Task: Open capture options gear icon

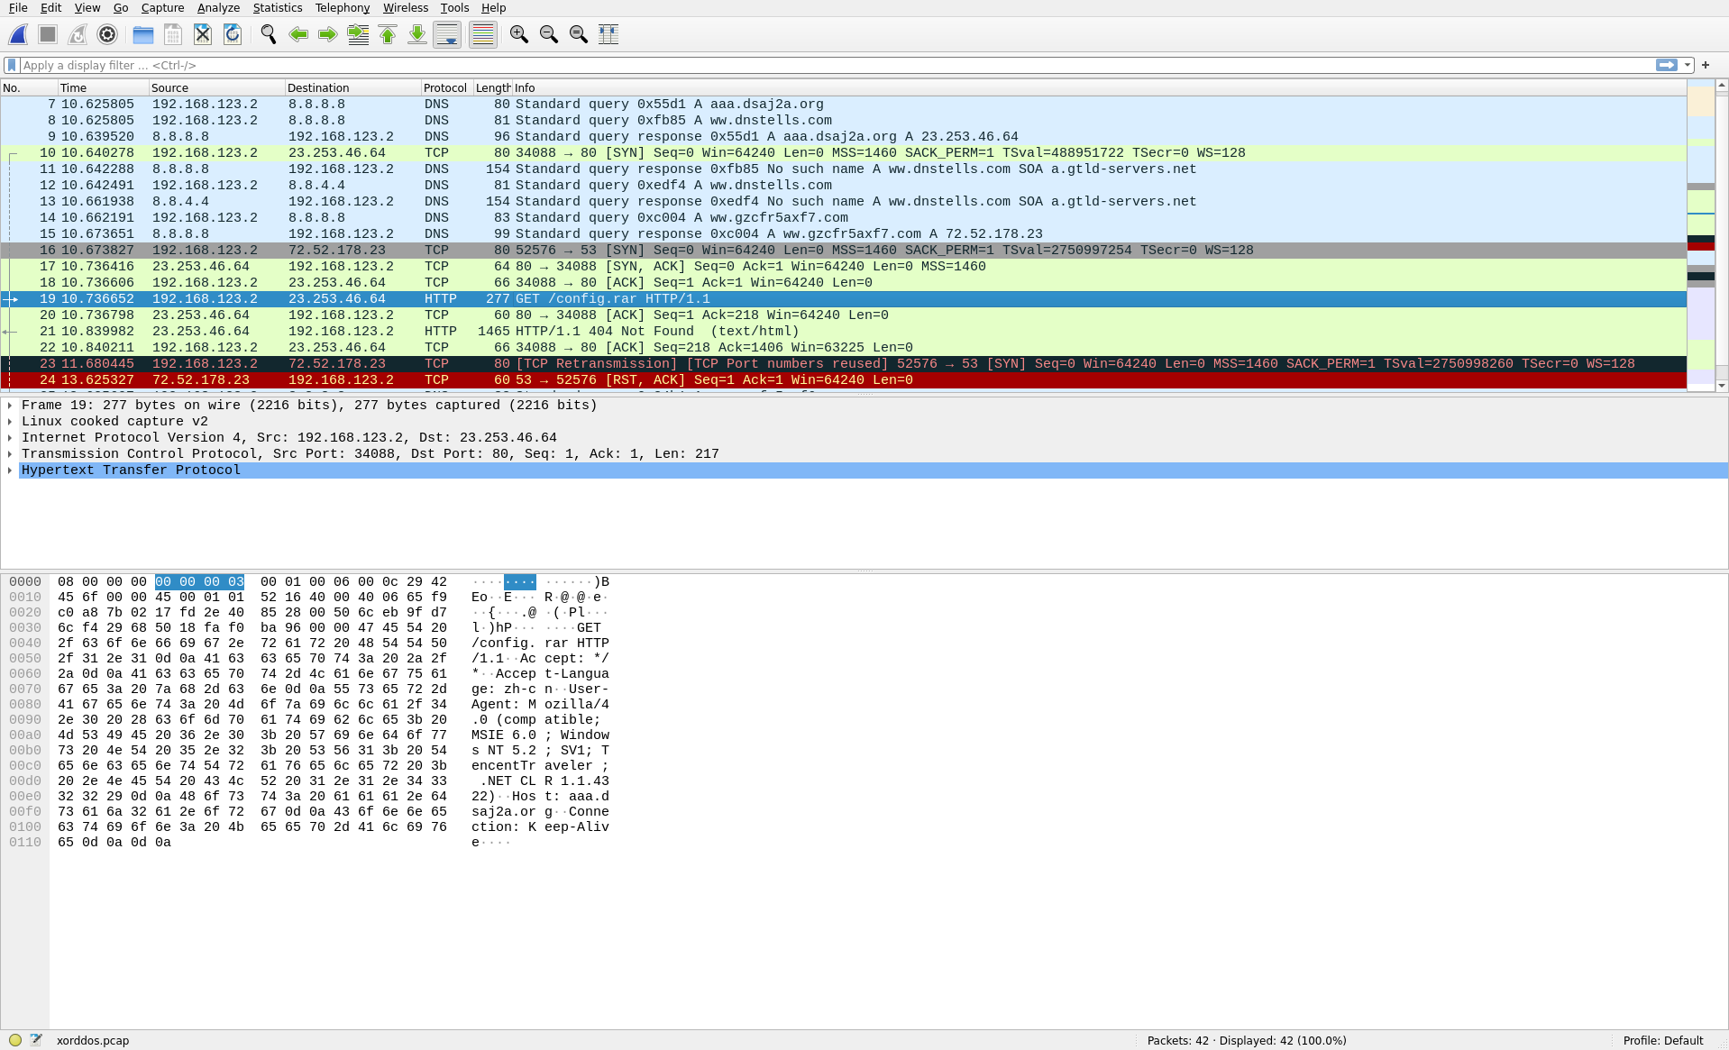Action: point(107,34)
